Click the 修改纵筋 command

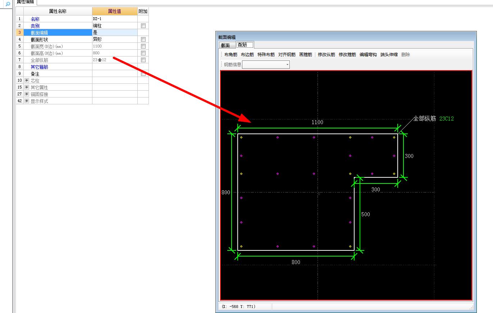(x=327, y=55)
